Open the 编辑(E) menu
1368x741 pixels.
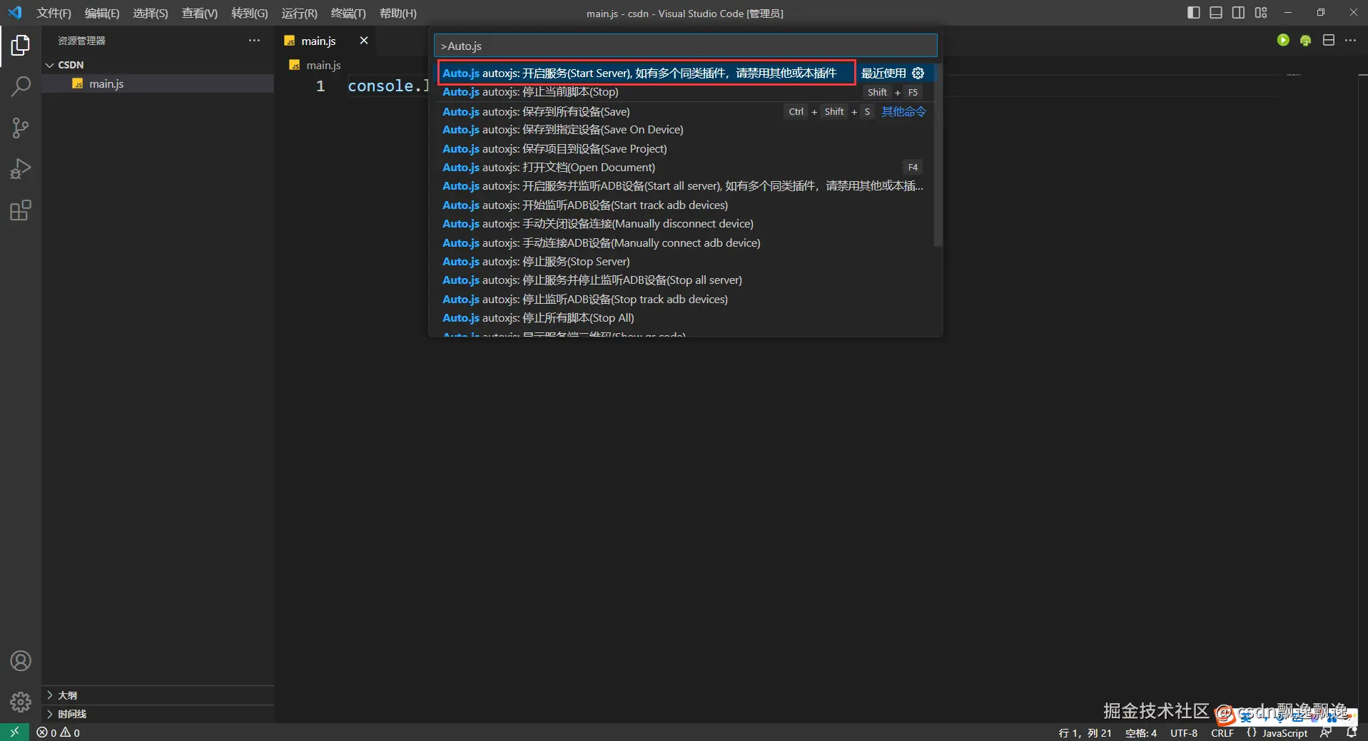pos(102,14)
